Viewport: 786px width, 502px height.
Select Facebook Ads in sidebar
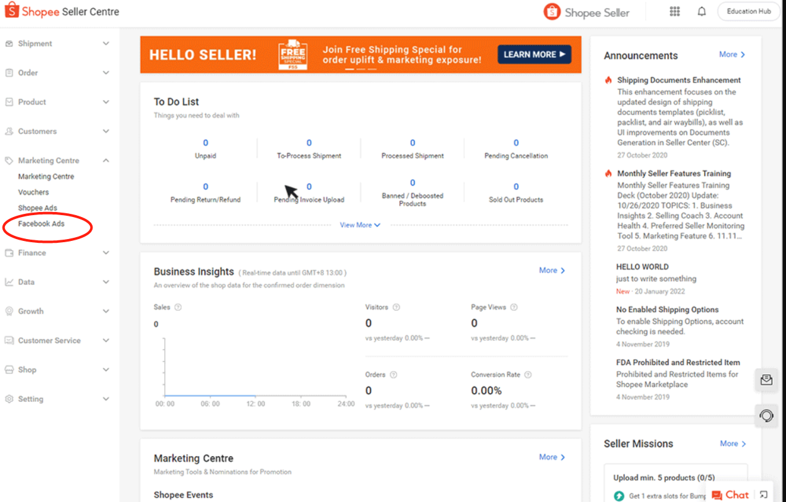tap(42, 224)
